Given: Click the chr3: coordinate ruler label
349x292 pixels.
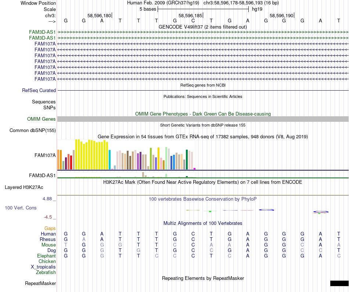Looking at the screenshot, I should coord(50,15).
